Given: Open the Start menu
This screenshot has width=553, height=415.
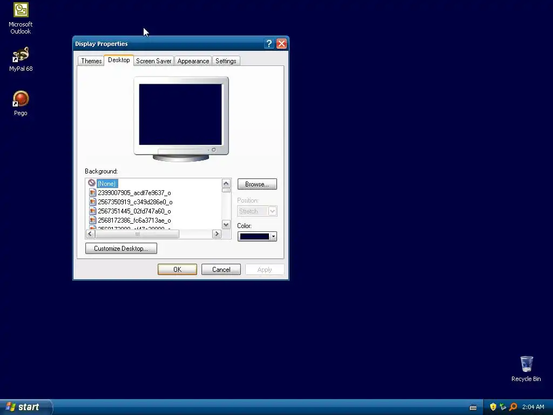Looking at the screenshot, I should point(26,407).
